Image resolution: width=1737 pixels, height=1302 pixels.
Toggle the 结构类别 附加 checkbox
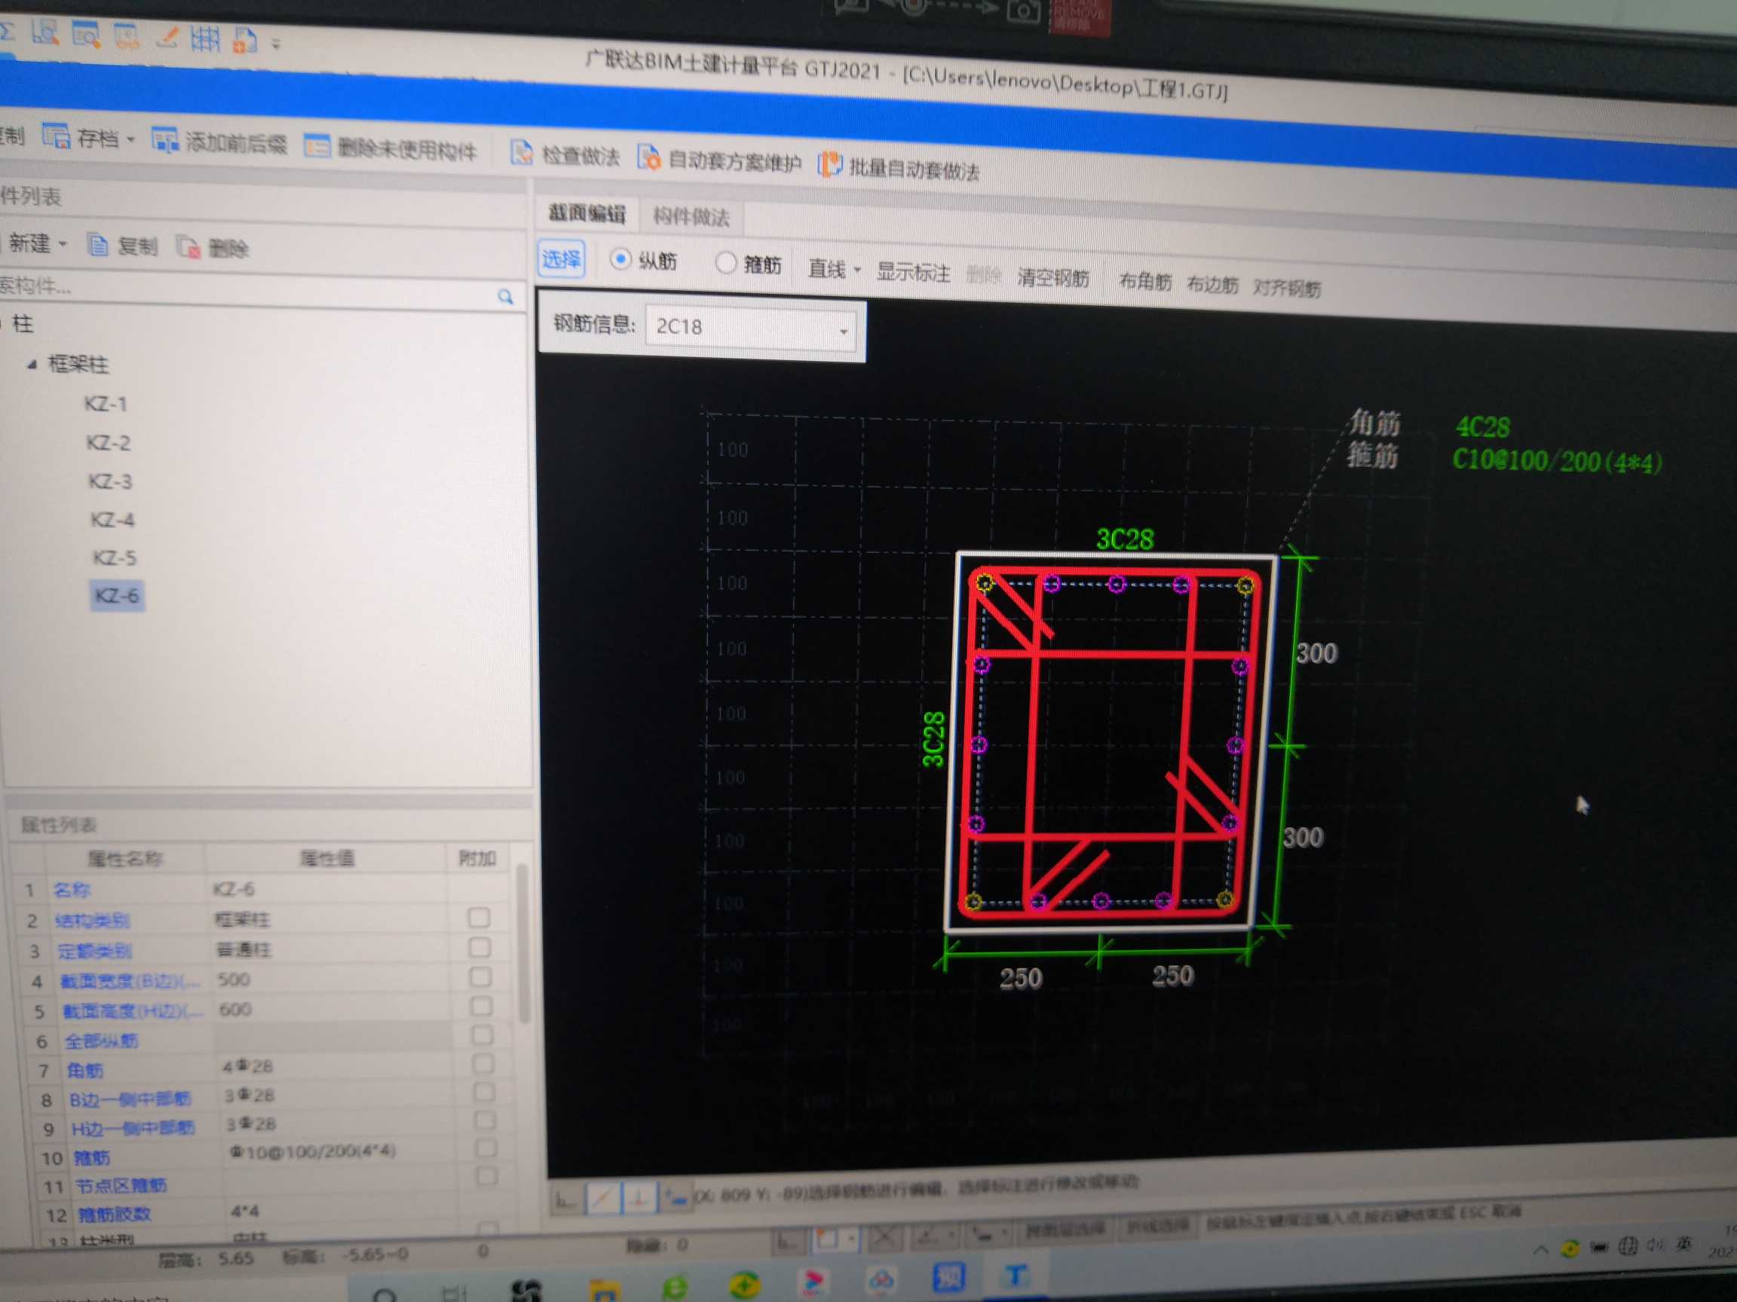click(x=478, y=918)
